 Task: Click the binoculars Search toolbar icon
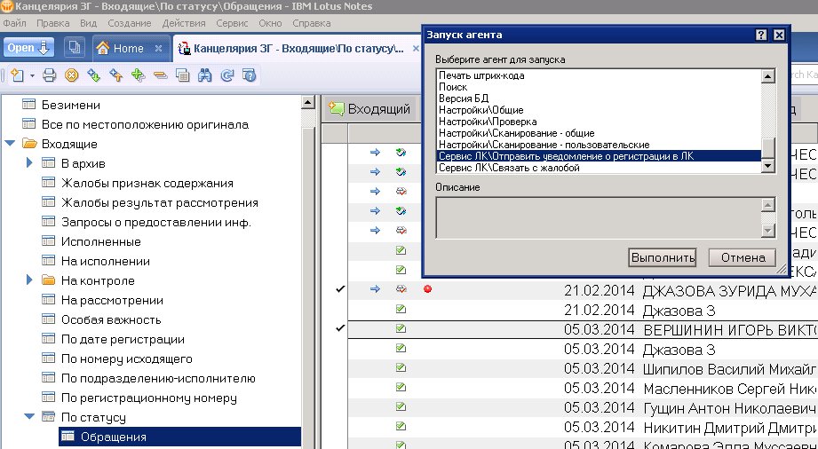[204, 75]
